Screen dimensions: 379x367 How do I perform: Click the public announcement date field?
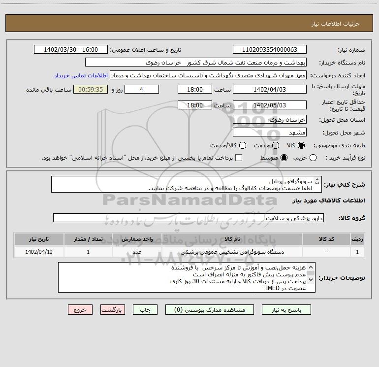71,49
